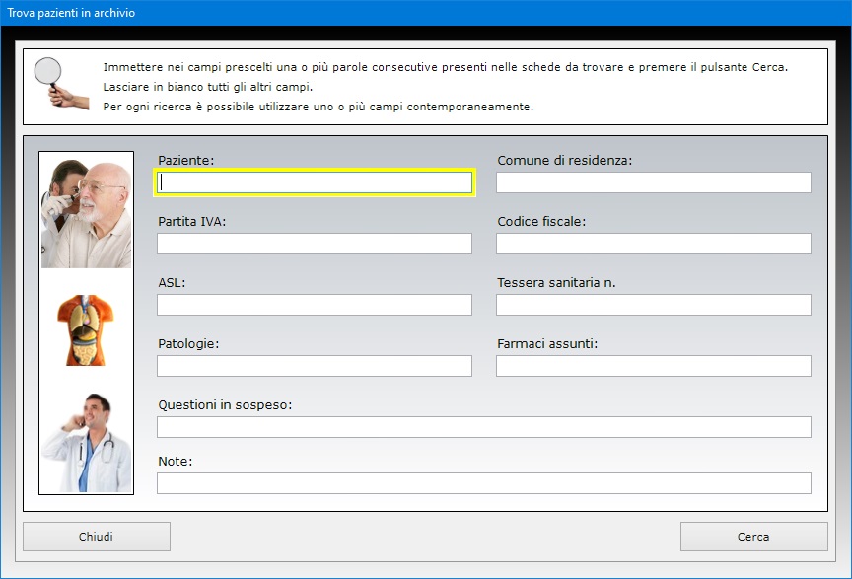852x579 pixels.
Task: Click the doctor examining patient photo
Action: coord(87,214)
